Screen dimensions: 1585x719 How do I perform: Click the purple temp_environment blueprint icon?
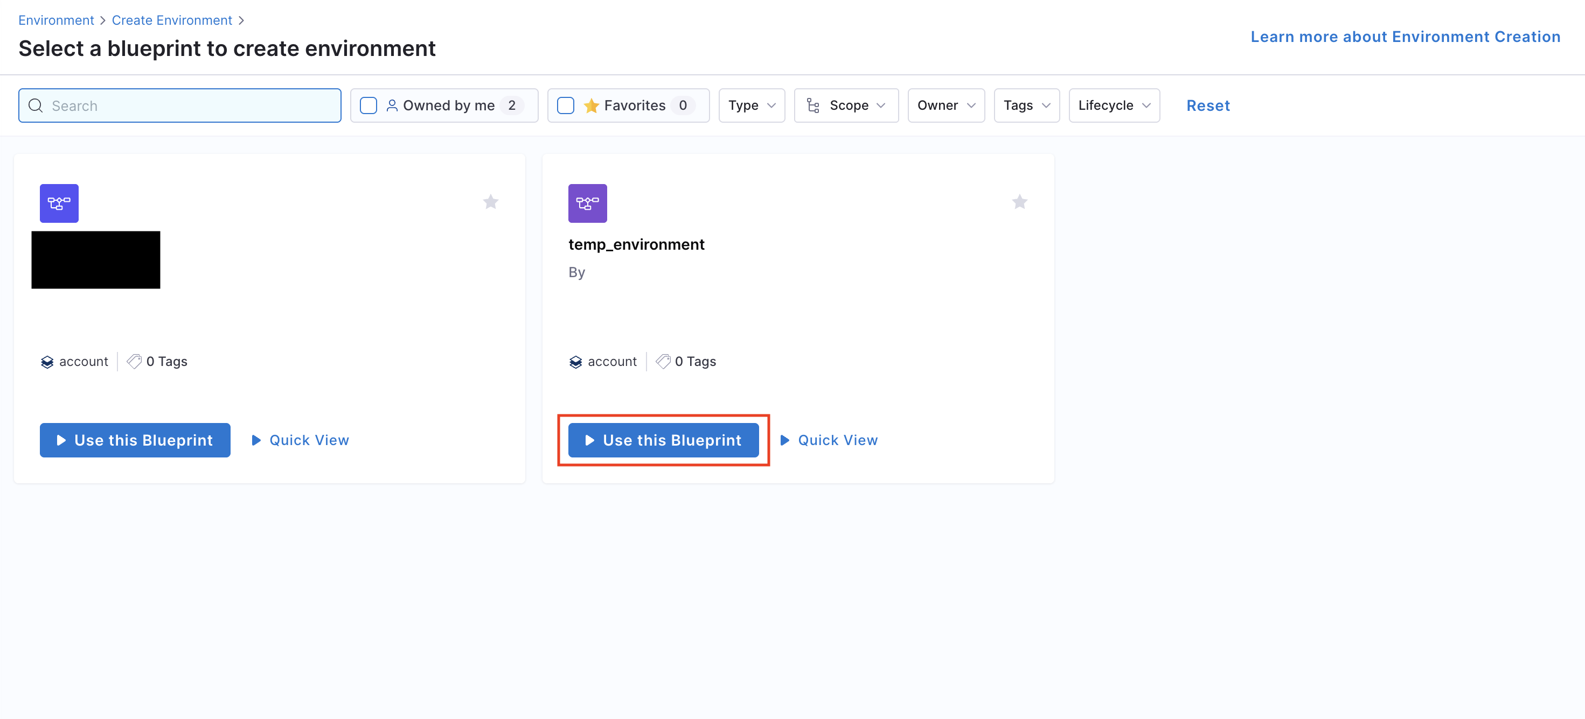tap(587, 203)
